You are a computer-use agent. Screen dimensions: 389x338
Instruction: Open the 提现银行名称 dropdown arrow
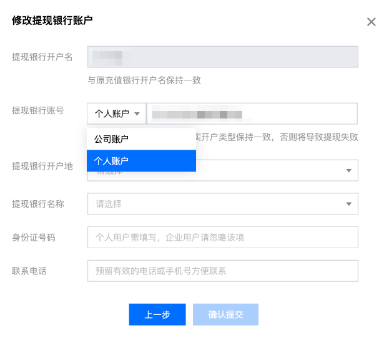(x=348, y=203)
